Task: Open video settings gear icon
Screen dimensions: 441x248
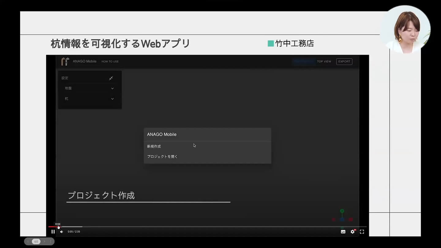Action: (352, 232)
